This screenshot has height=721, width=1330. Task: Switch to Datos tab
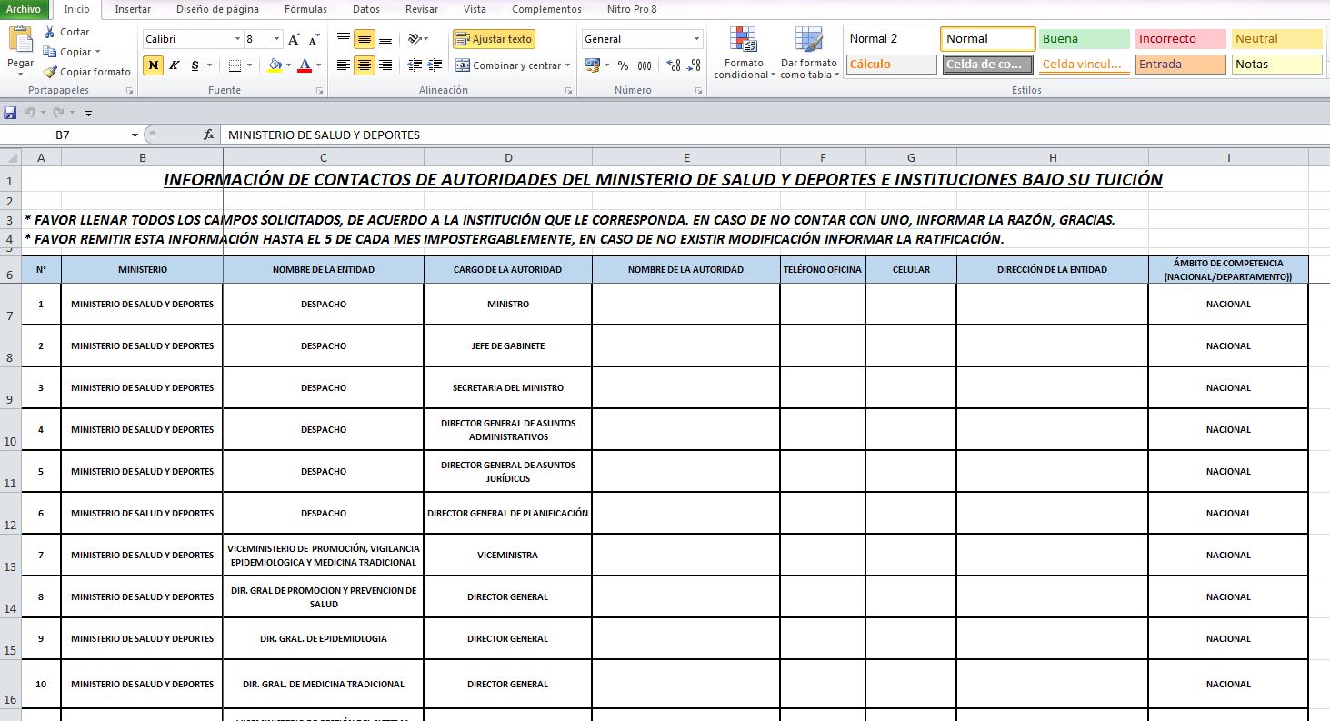[366, 9]
